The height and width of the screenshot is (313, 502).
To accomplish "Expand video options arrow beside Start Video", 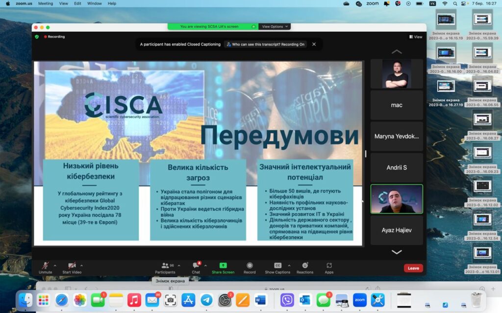I will (82, 266).
